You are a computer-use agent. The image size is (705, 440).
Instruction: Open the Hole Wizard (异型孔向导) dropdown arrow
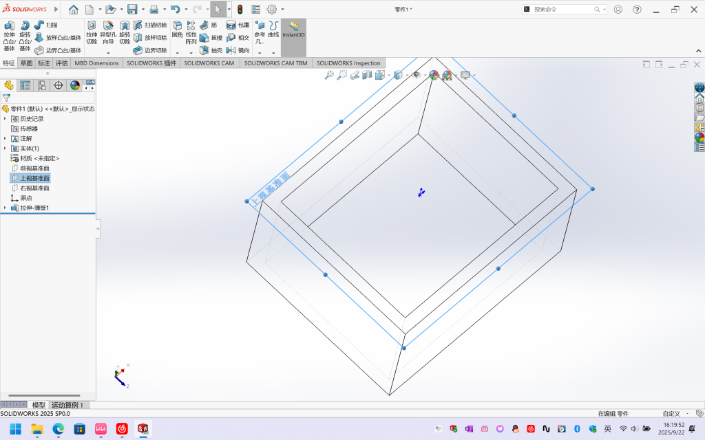(108, 52)
